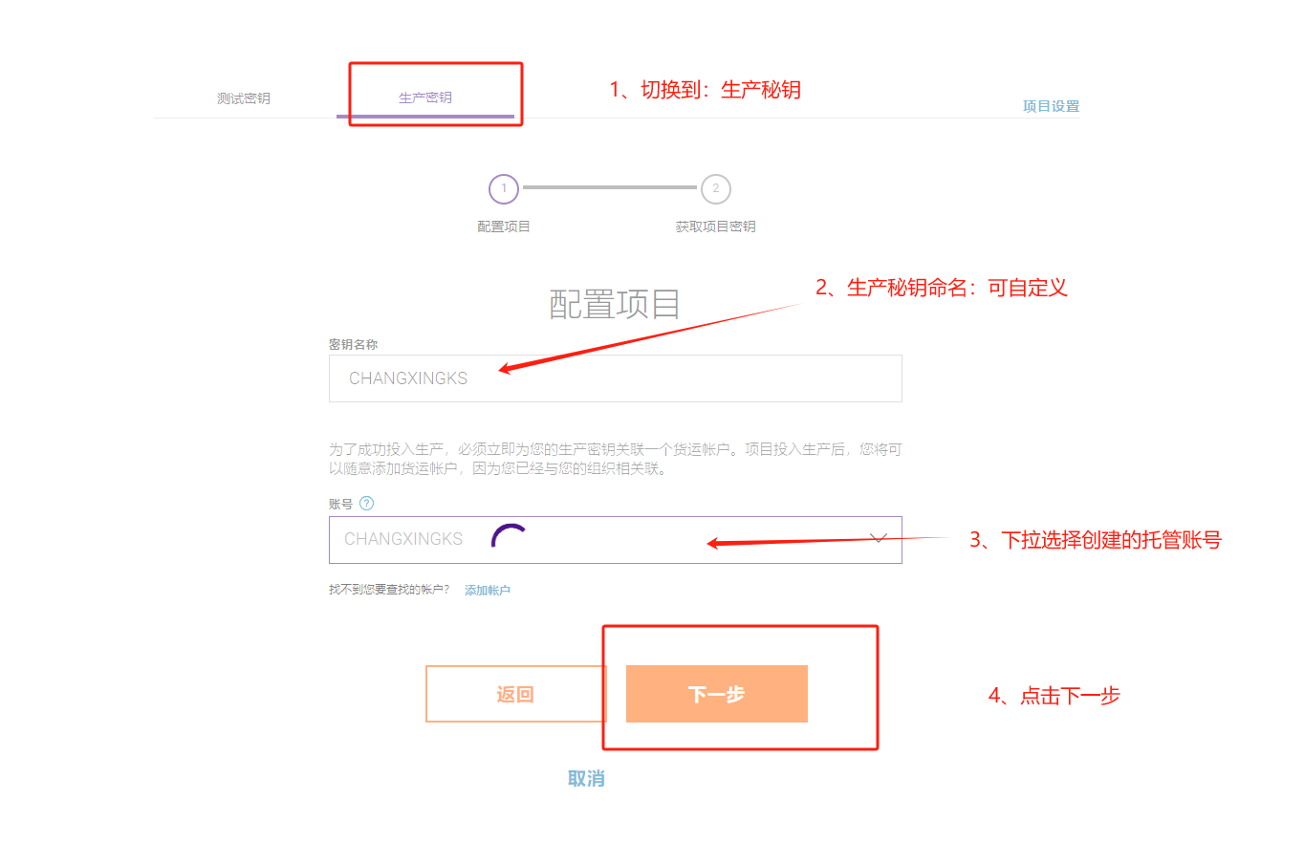Click the 密钥名称 field label
This screenshot has width=1304, height=842.
[354, 344]
